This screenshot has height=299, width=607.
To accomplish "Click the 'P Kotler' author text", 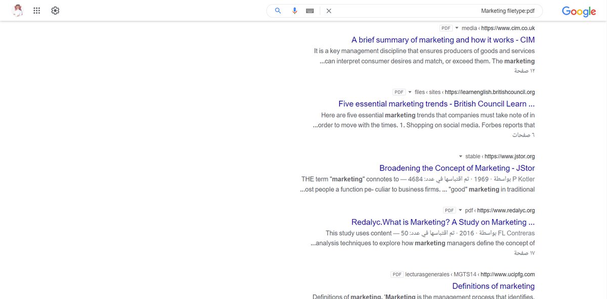I will point(524,179).
